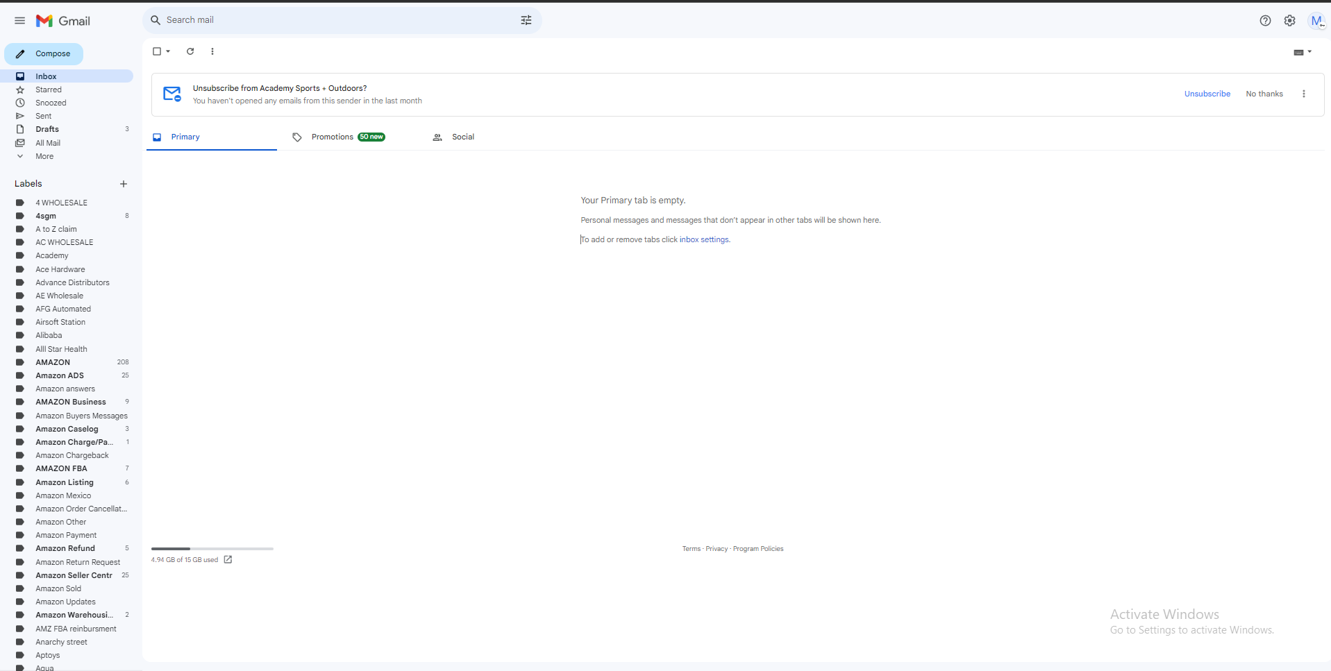The width and height of the screenshot is (1331, 671).
Task: Click the Starred star icon
Action: coord(20,90)
